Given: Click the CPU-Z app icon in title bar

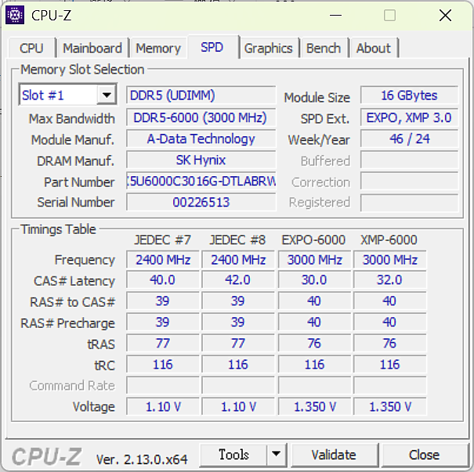Looking at the screenshot, I should 15,15.
